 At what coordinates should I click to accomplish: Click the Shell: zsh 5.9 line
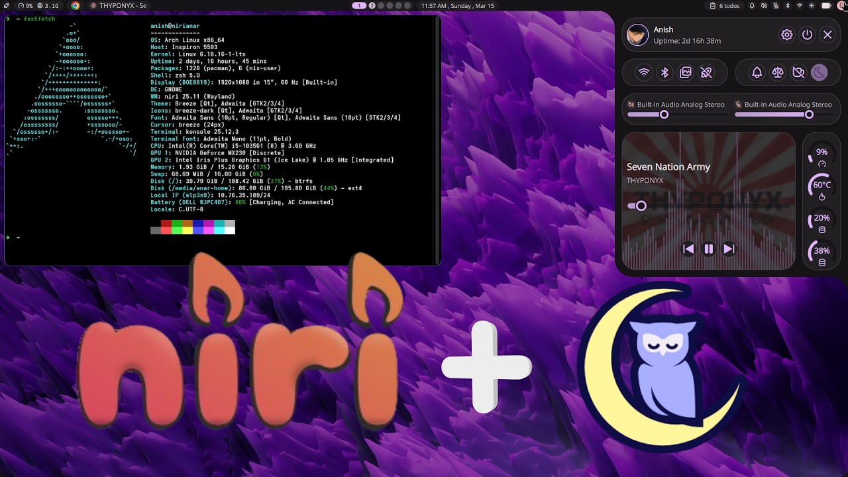(x=175, y=76)
